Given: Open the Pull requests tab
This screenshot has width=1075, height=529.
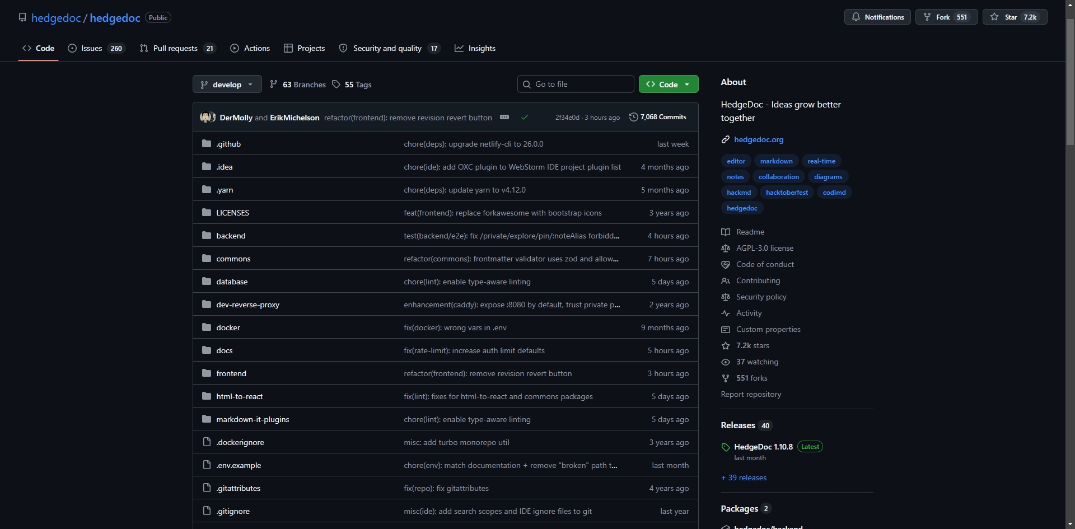Looking at the screenshot, I should 177,49.
